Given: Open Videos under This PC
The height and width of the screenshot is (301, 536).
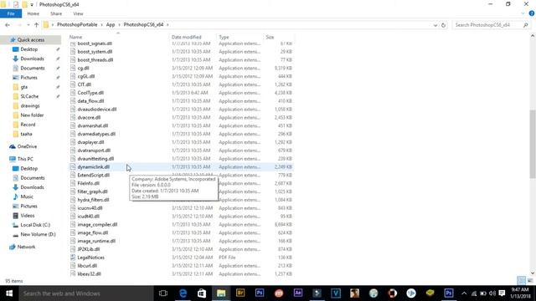Looking at the screenshot, I should pyautogui.click(x=28, y=216).
